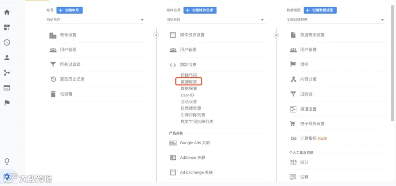
Task: Click the figure icon beside 内容分组
Action: [293, 79]
